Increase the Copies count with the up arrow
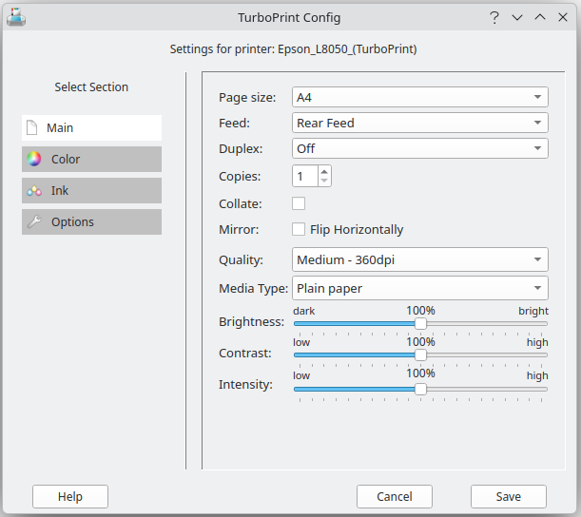The width and height of the screenshot is (581, 517). 324,171
